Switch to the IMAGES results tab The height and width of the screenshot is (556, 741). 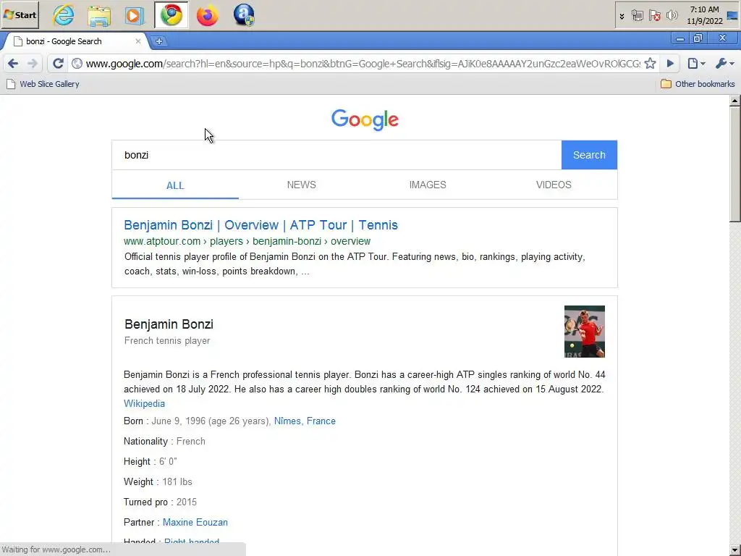pos(428,185)
